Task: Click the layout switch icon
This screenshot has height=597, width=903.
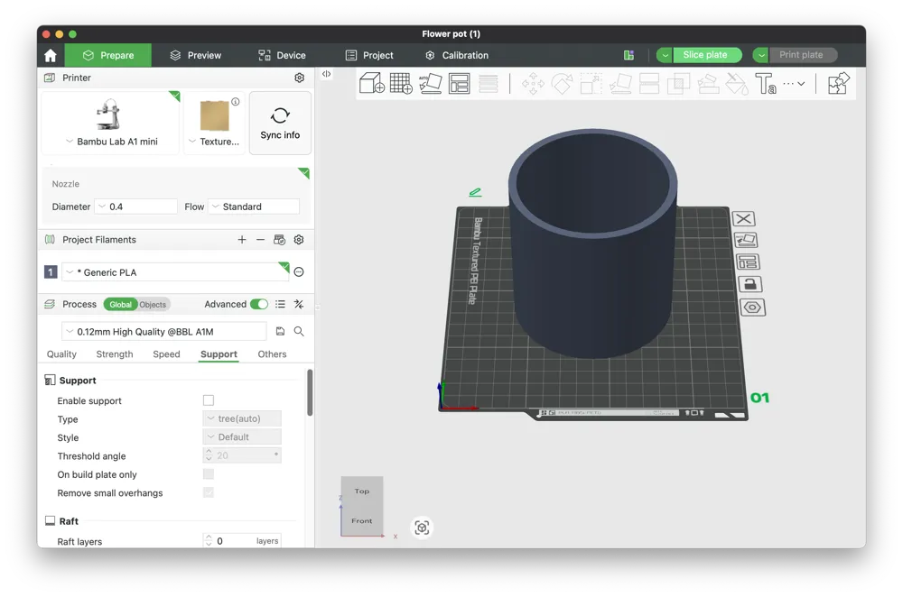Action: click(x=628, y=55)
